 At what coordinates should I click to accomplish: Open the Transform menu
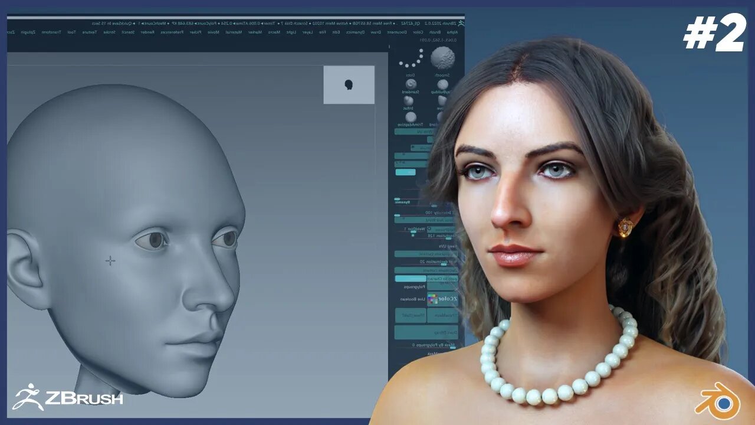pyautogui.click(x=51, y=32)
